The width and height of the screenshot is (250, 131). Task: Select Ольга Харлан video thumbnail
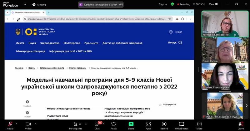pos(225,50)
